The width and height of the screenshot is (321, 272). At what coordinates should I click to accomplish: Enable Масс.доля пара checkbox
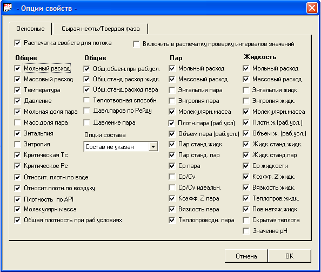click(x=18, y=123)
